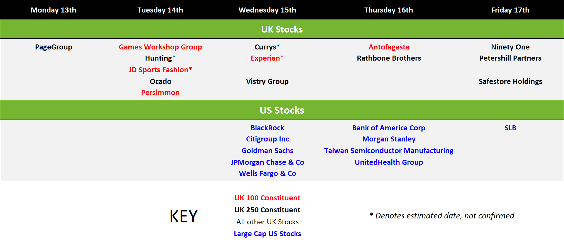Select the Monday 13th column header

tap(53, 10)
